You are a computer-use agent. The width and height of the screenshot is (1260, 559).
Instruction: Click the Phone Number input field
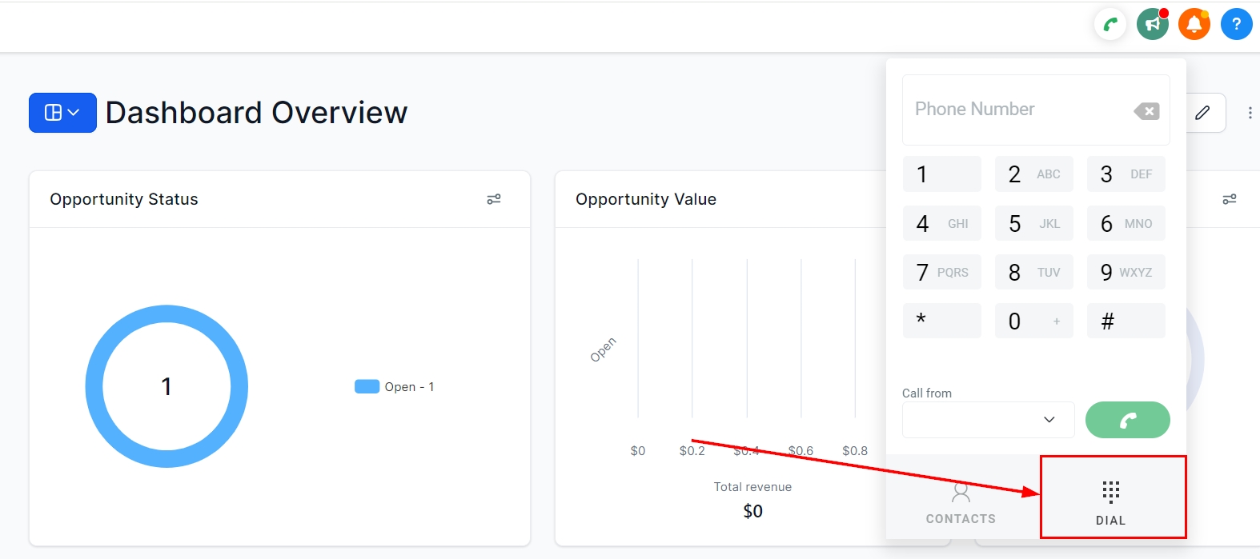coord(1017,110)
